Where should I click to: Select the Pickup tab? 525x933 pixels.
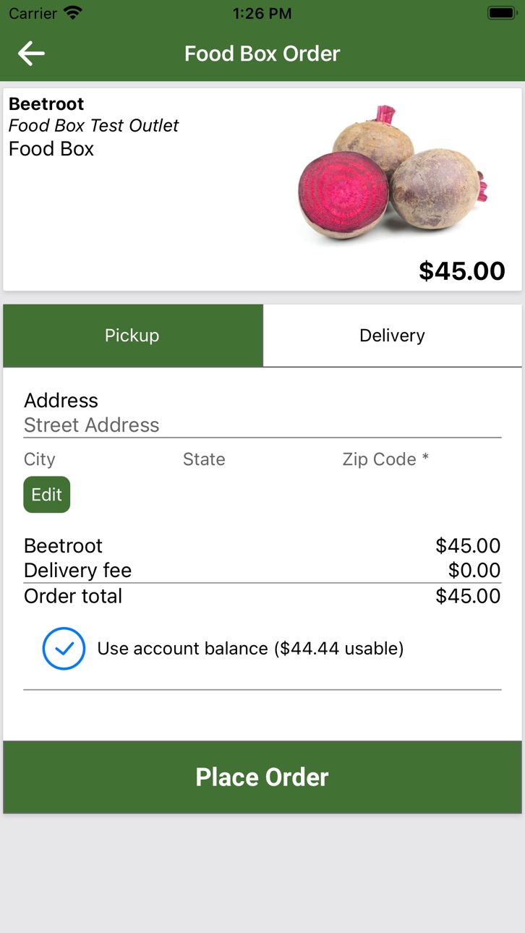(132, 336)
